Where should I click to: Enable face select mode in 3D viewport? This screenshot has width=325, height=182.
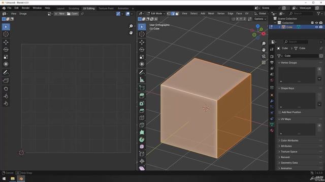tap(177, 14)
